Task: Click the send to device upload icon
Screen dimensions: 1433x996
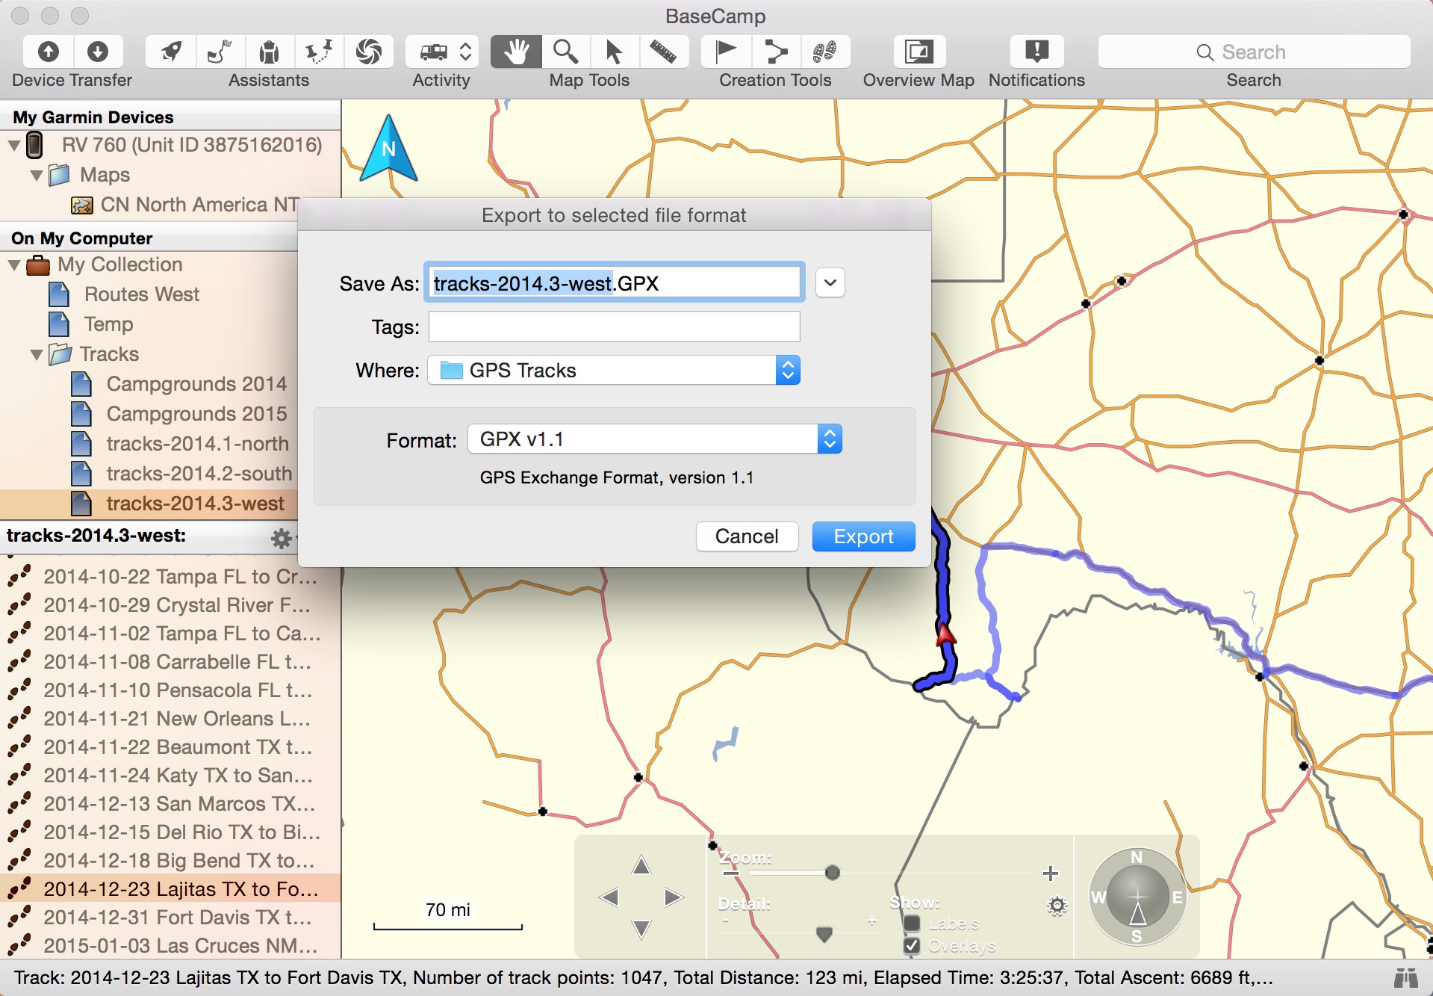Action: 49,52
